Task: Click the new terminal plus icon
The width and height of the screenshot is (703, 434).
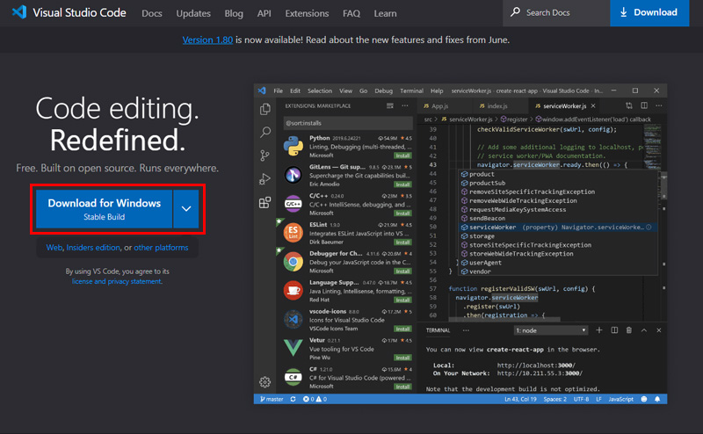Action: click(x=599, y=330)
